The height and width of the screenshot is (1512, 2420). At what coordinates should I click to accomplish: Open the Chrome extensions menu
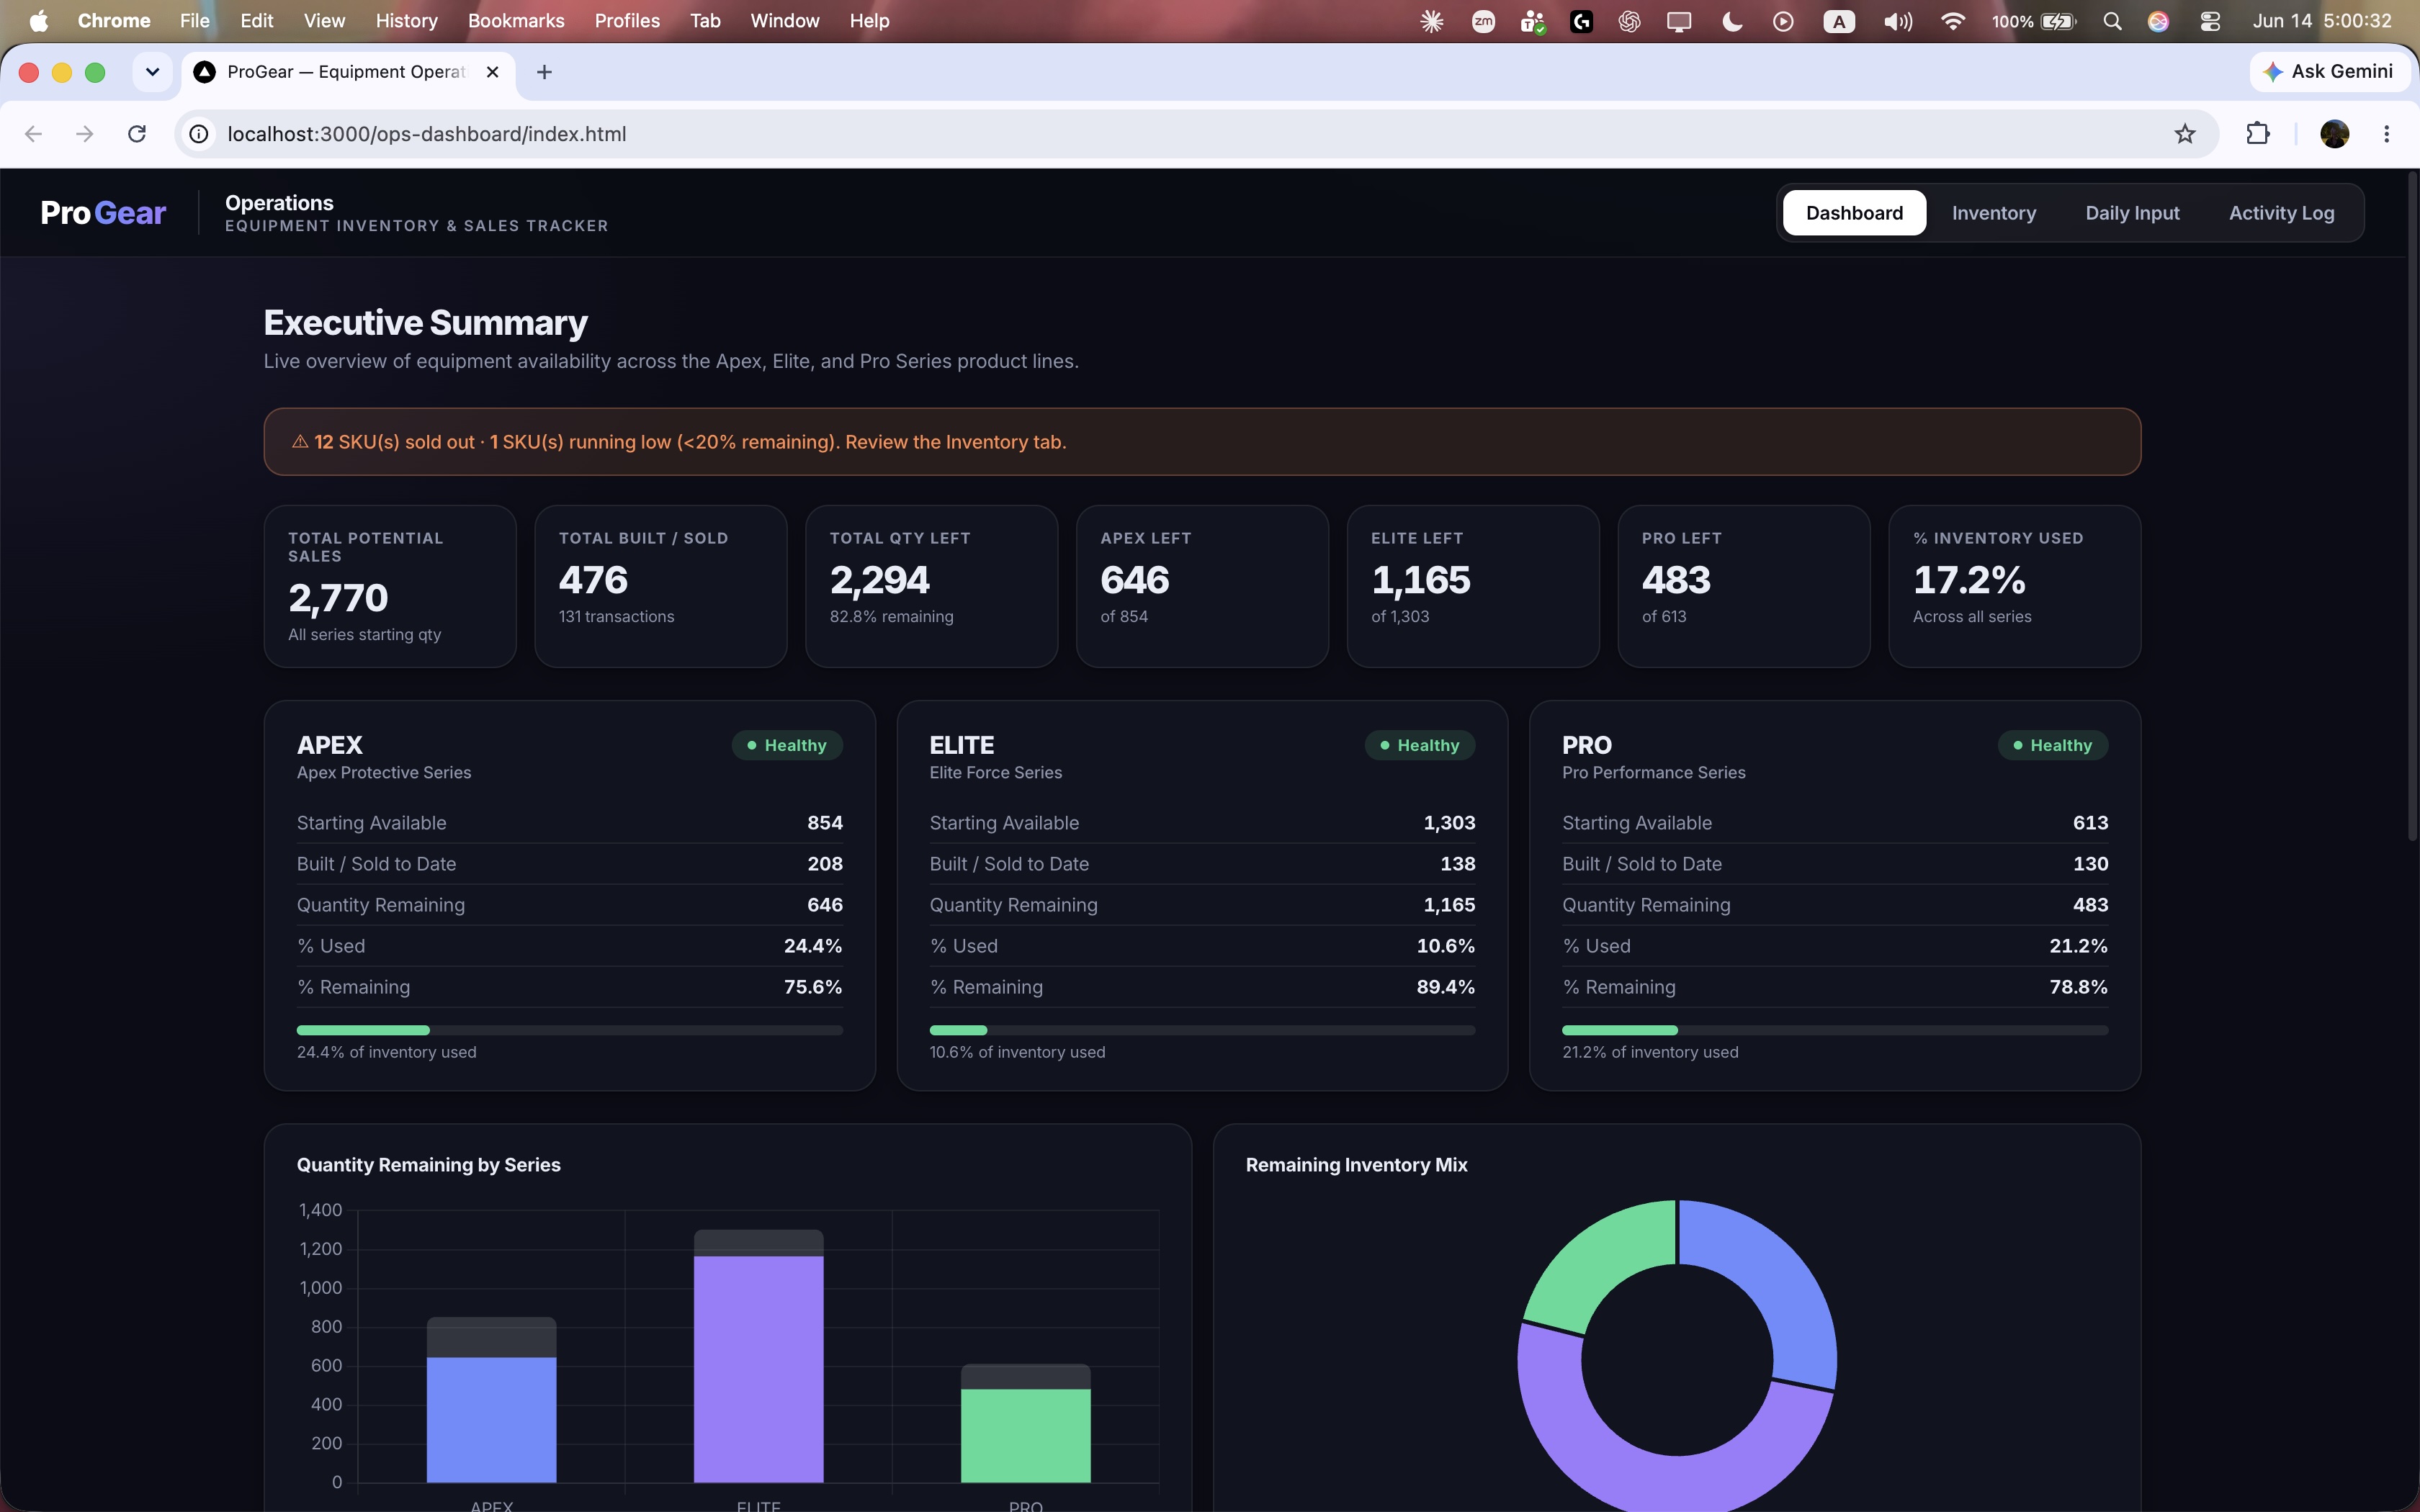pyautogui.click(x=2258, y=134)
